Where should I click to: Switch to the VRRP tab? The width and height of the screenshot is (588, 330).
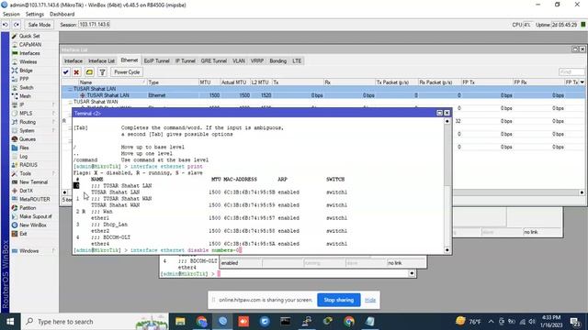click(257, 61)
